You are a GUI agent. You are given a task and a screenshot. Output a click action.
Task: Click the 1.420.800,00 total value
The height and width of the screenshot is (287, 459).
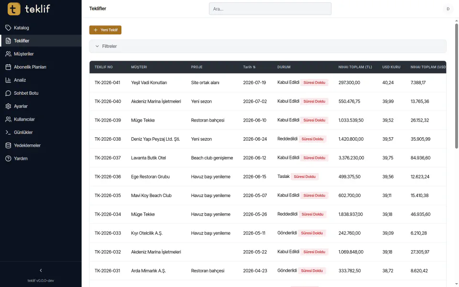351,139
